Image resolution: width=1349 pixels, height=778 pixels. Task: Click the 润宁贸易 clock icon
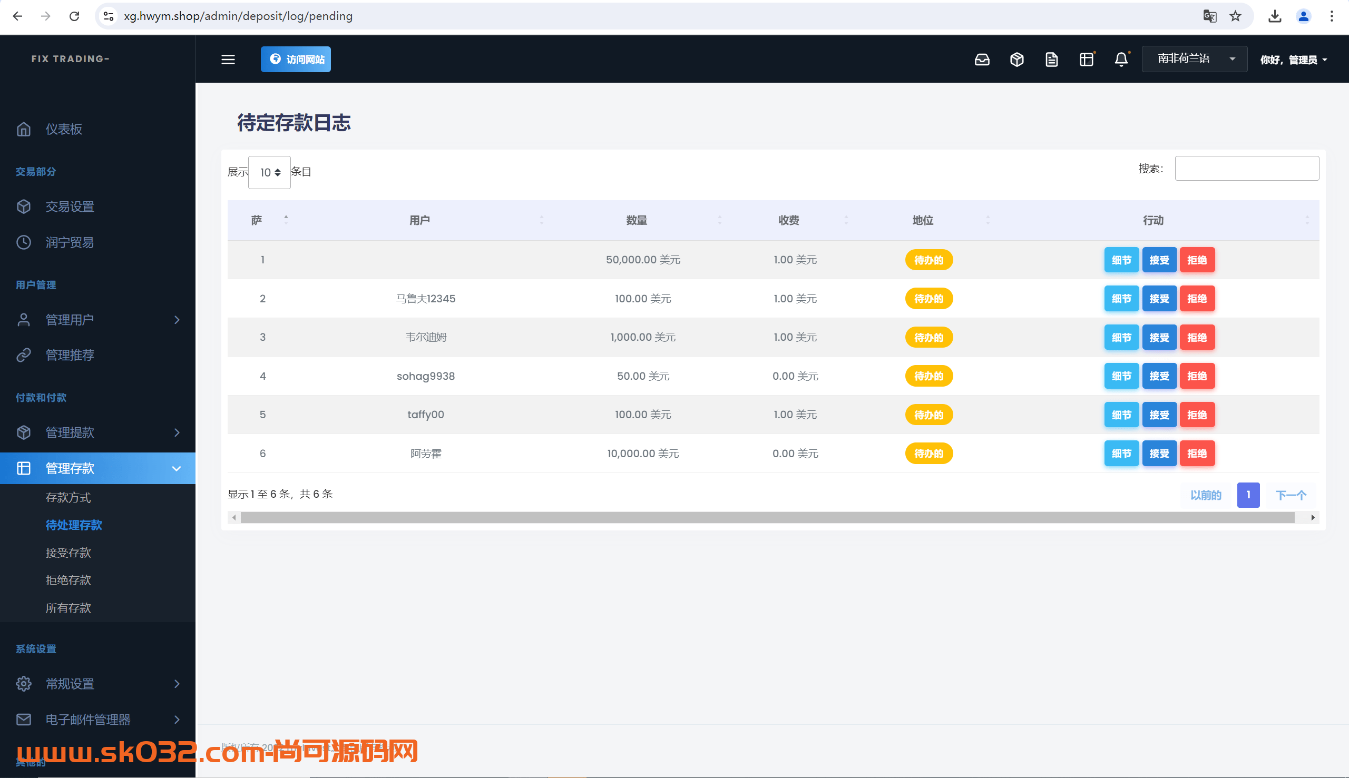point(24,242)
